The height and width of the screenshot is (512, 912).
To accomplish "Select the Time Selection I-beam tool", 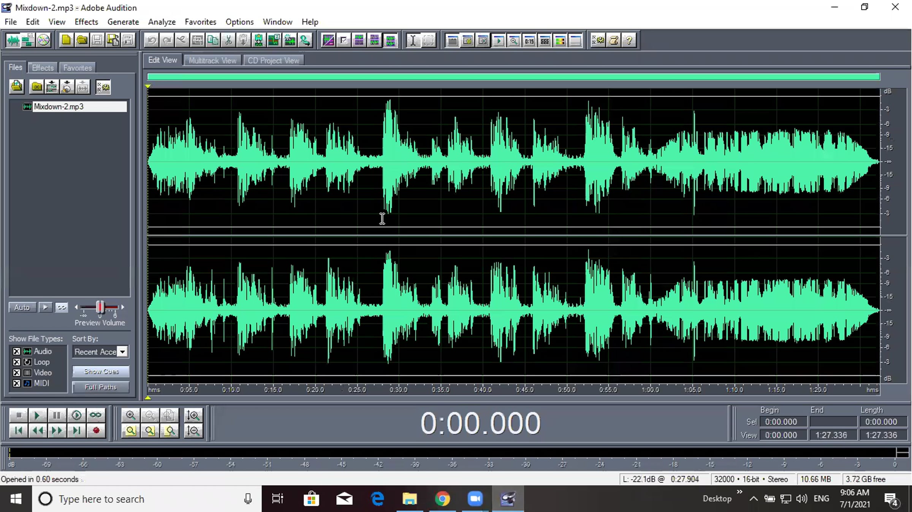I will (413, 40).
